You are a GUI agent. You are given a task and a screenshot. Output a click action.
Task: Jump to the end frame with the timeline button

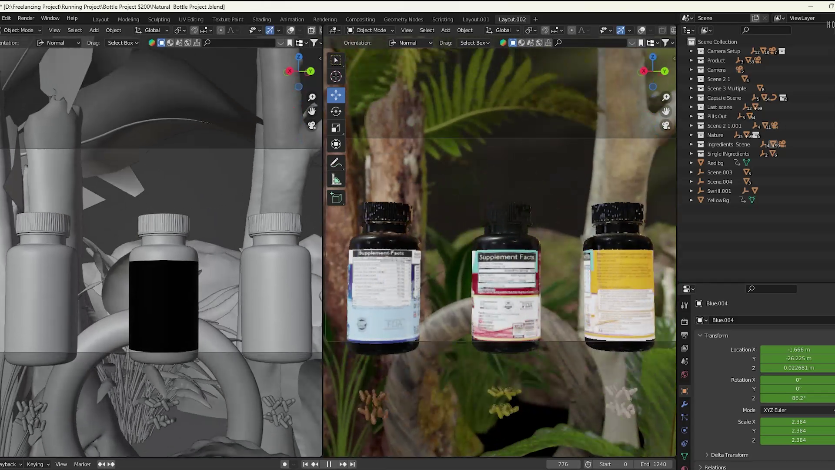click(x=352, y=464)
